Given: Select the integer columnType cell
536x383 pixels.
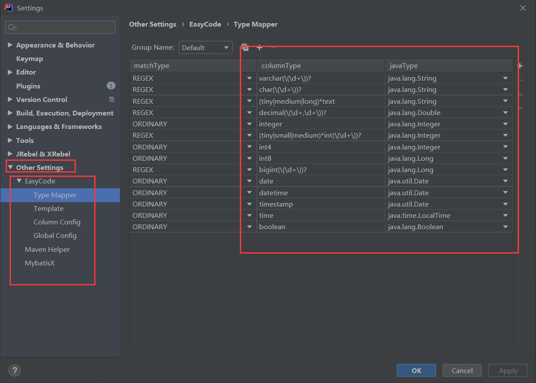Looking at the screenshot, I should tap(321, 124).
